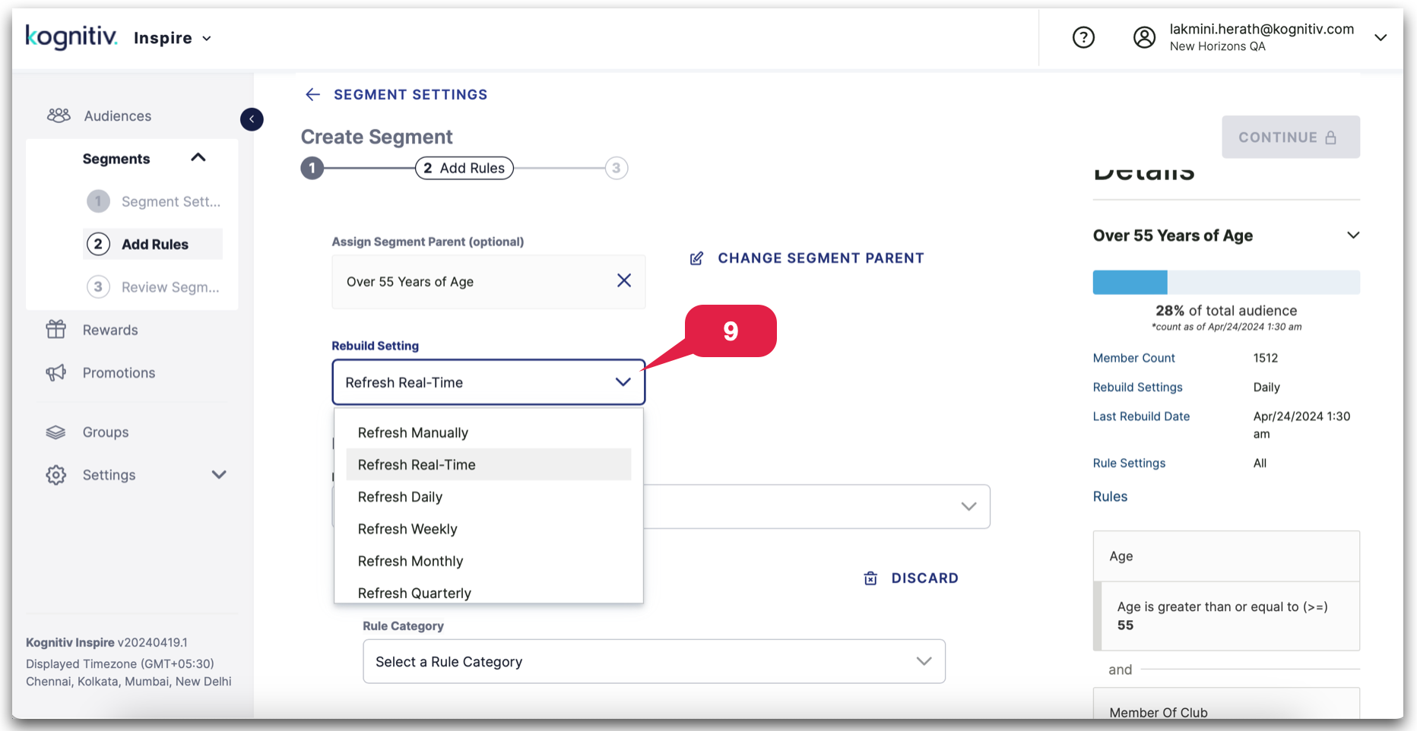1417x731 pixels.
Task: Open the help question mark icon
Action: coord(1083,37)
